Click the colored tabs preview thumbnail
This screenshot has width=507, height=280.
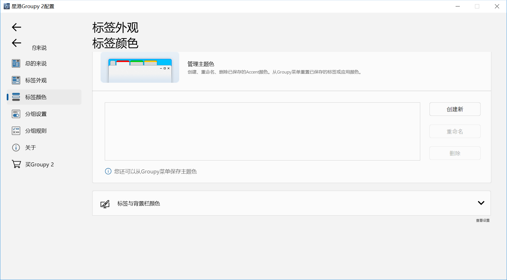[140, 67]
